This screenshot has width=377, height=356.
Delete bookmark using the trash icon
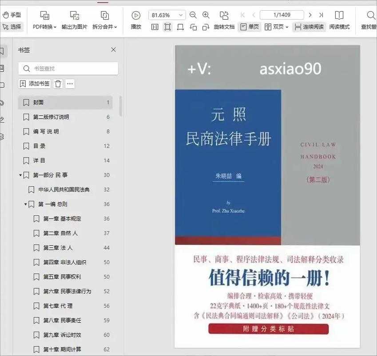[x=57, y=84]
